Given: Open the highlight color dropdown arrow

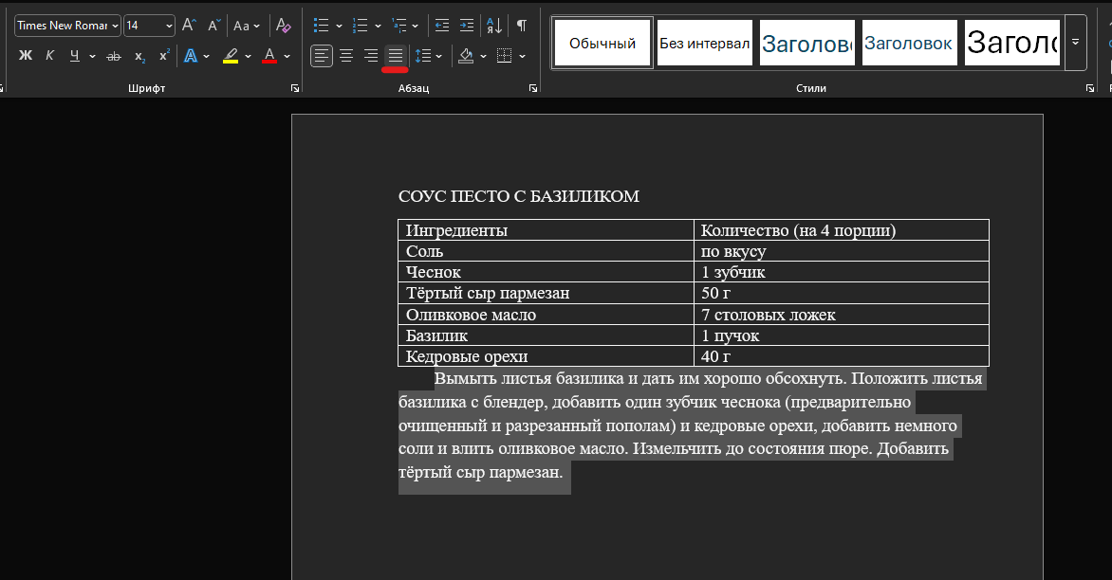Looking at the screenshot, I should (248, 56).
